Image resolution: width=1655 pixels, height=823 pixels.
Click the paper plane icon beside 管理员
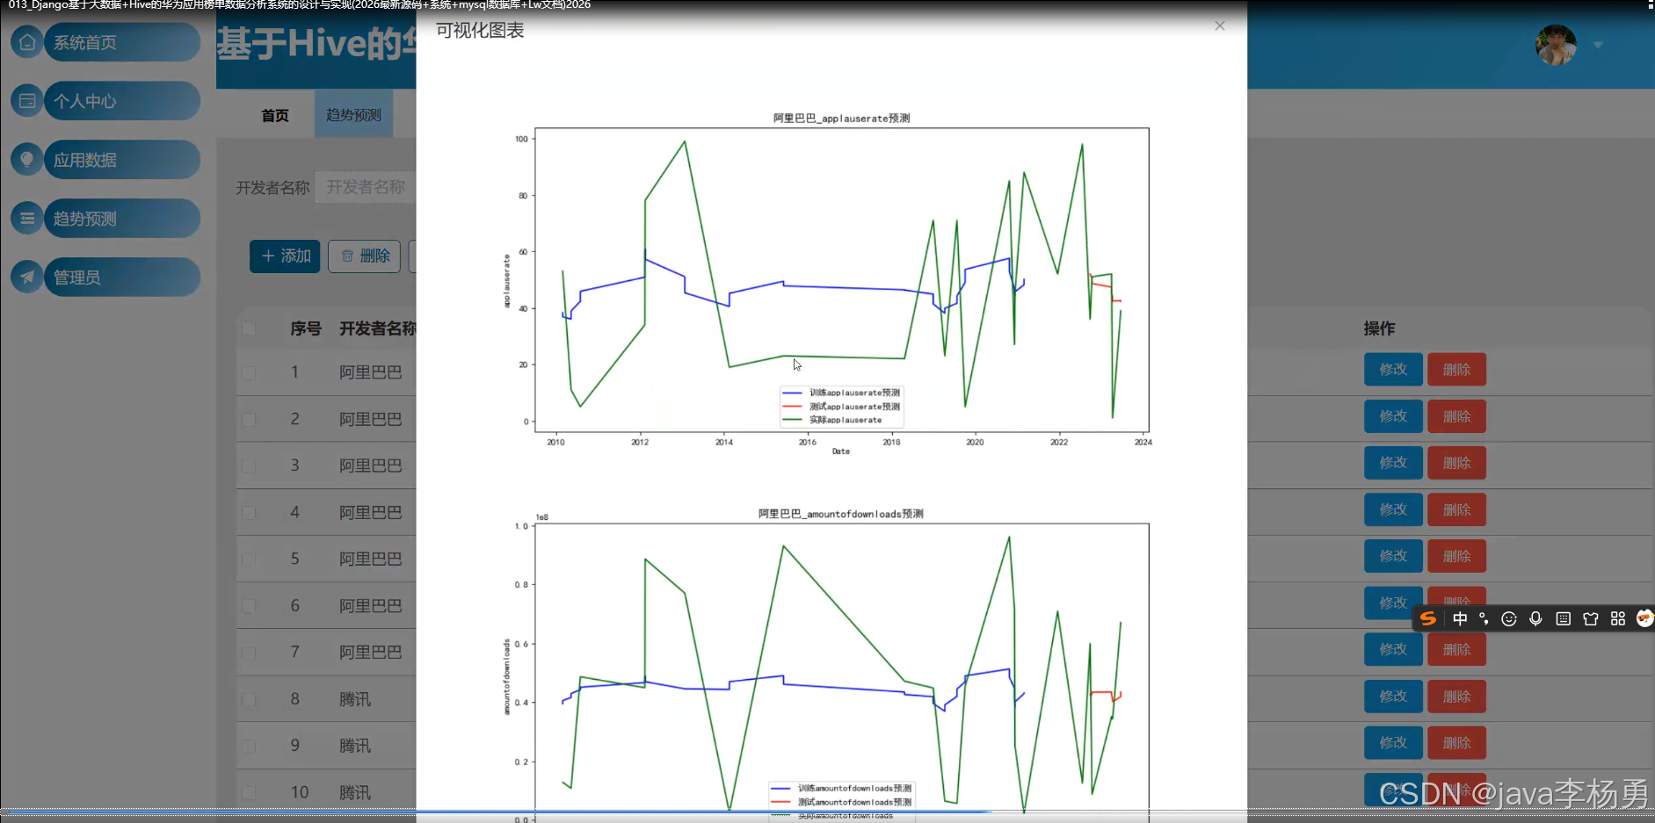point(27,278)
